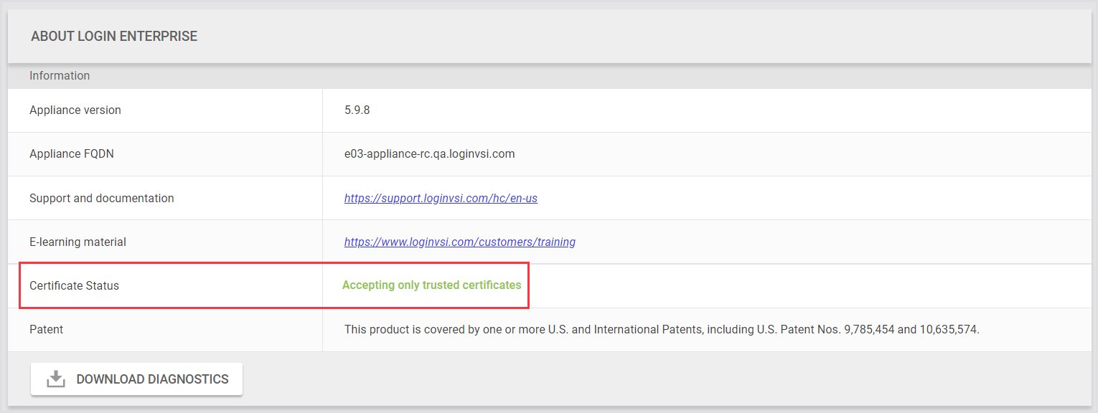Click the download arrow icon

(x=56, y=379)
